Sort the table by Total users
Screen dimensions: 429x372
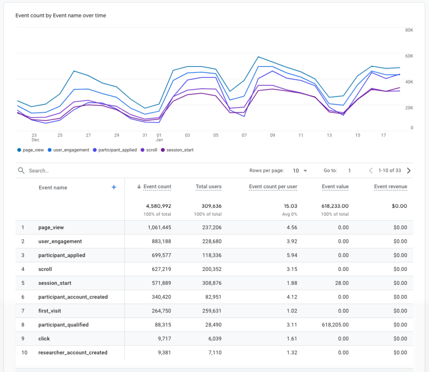208,186
